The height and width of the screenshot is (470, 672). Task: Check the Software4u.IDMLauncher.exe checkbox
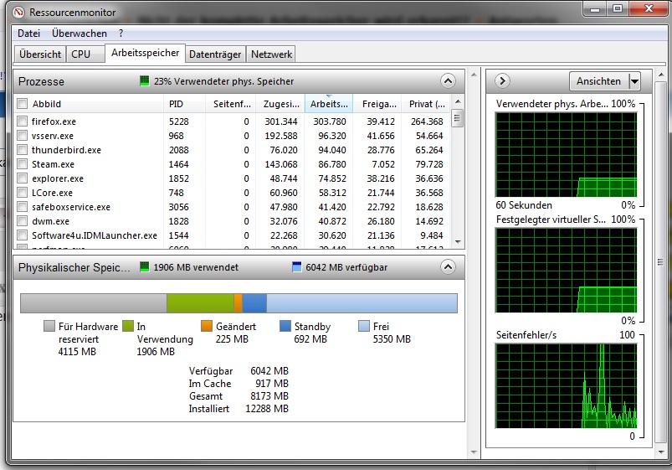(x=22, y=235)
